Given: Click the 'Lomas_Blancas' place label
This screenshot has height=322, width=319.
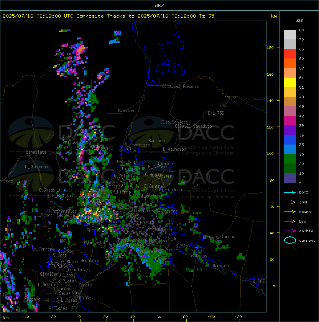Looking at the screenshot, I should pyautogui.click(x=220, y=237).
